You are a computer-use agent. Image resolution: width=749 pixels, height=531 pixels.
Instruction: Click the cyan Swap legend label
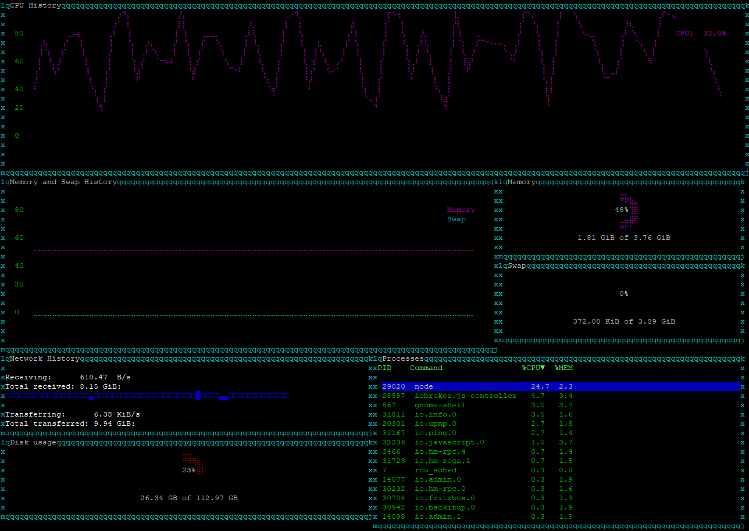(x=456, y=219)
